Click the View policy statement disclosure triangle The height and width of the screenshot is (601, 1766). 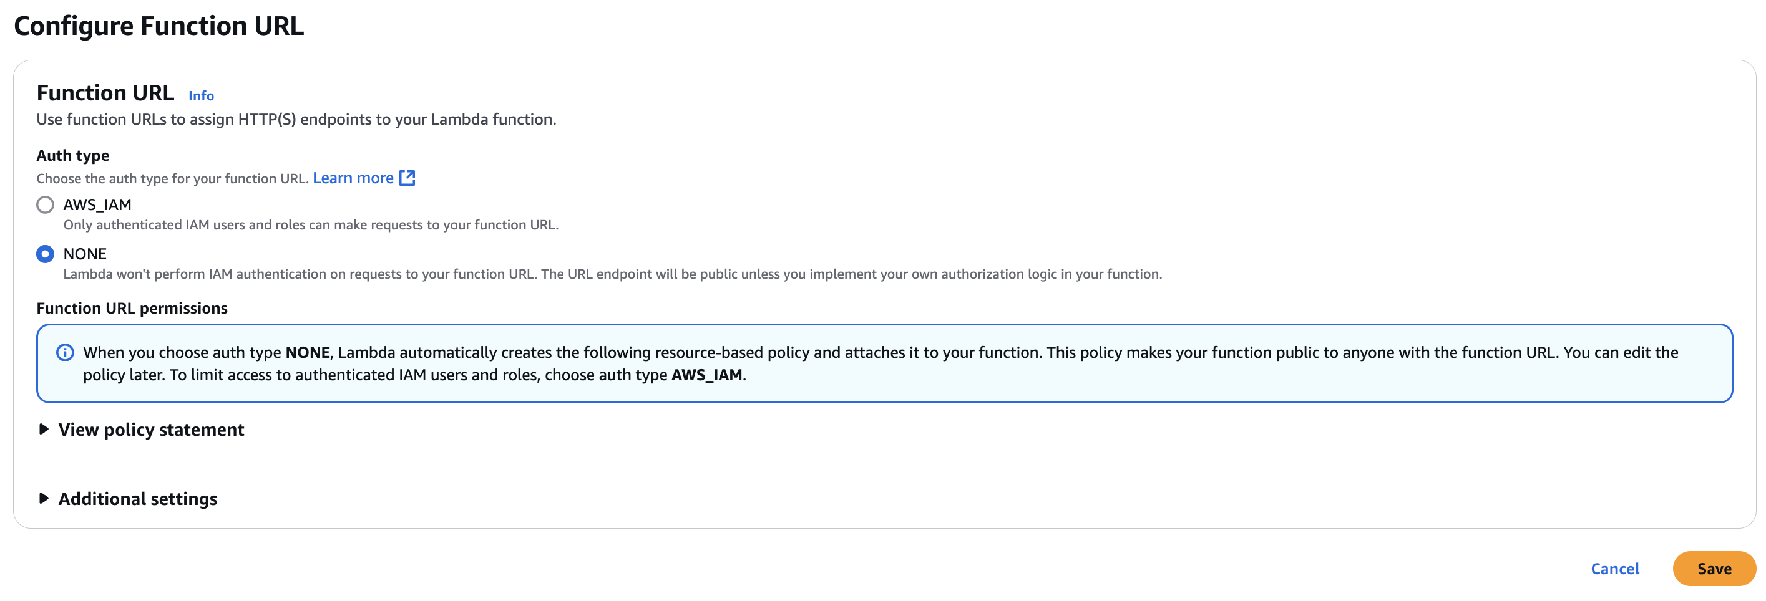tap(44, 430)
